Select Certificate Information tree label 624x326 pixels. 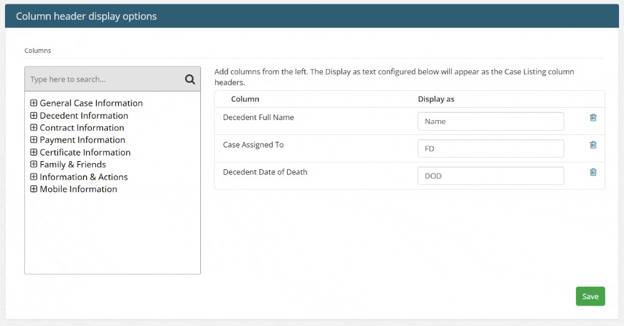[x=85, y=152]
